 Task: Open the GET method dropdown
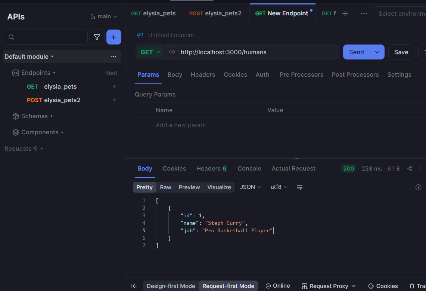tap(150, 52)
